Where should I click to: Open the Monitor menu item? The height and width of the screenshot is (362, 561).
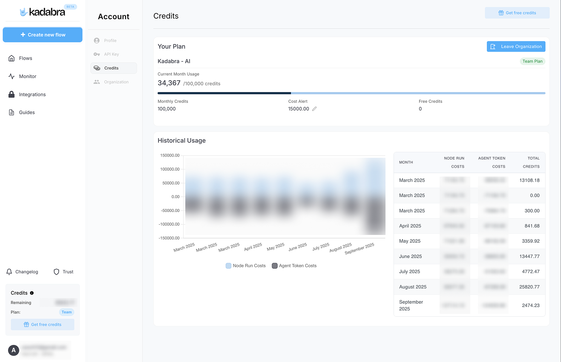28,76
